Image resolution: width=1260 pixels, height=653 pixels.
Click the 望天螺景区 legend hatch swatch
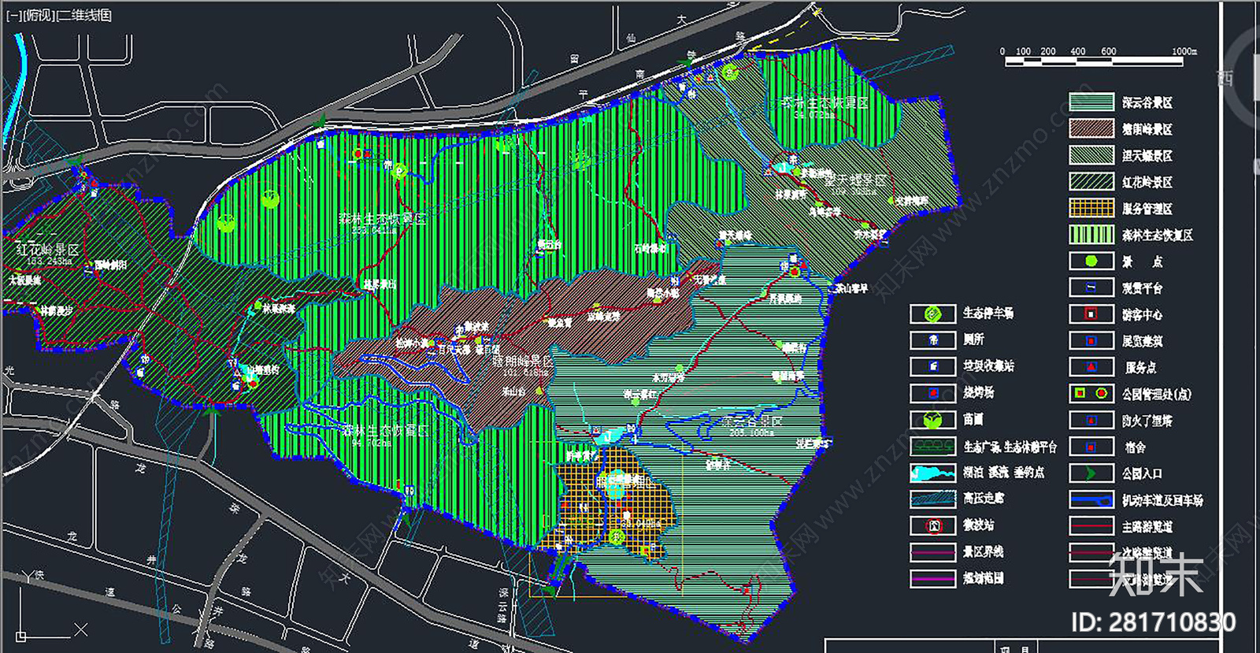coord(1091,155)
